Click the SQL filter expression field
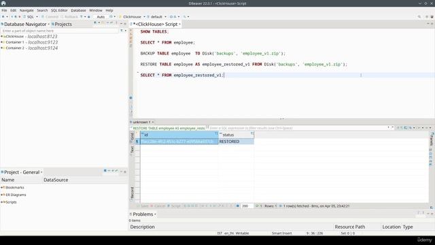The width and height of the screenshot is (435, 245). (x=298, y=128)
